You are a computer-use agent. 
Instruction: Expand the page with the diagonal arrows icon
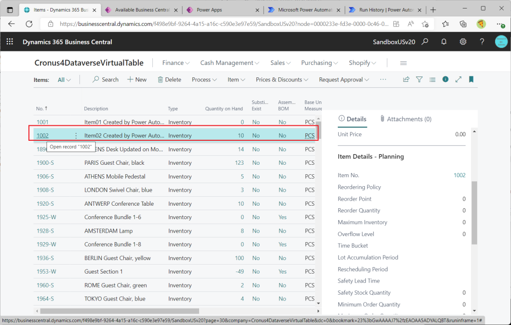point(458,79)
